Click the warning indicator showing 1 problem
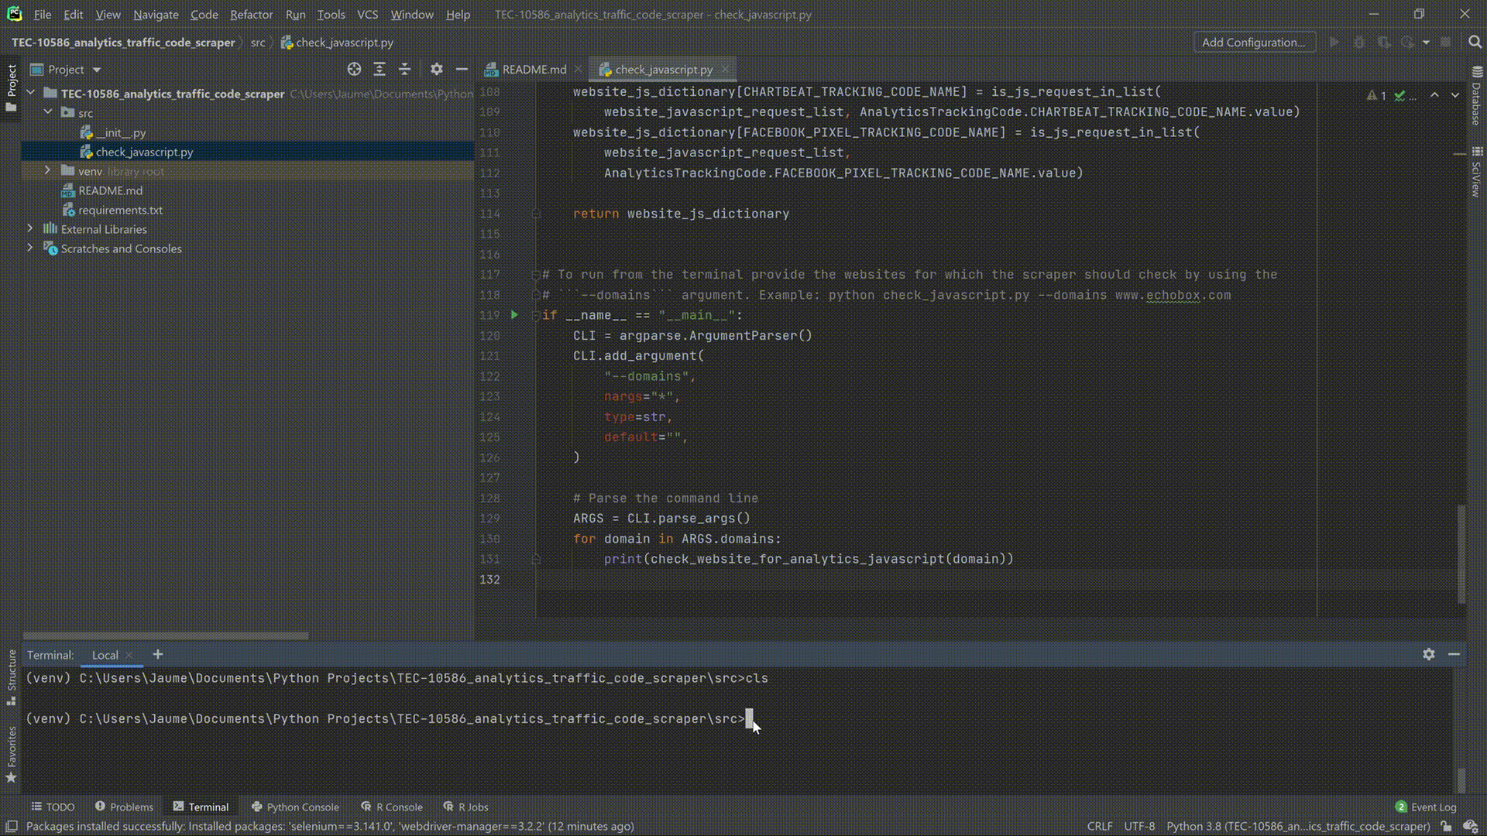This screenshot has height=836, width=1487. (x=1376, y=95)
